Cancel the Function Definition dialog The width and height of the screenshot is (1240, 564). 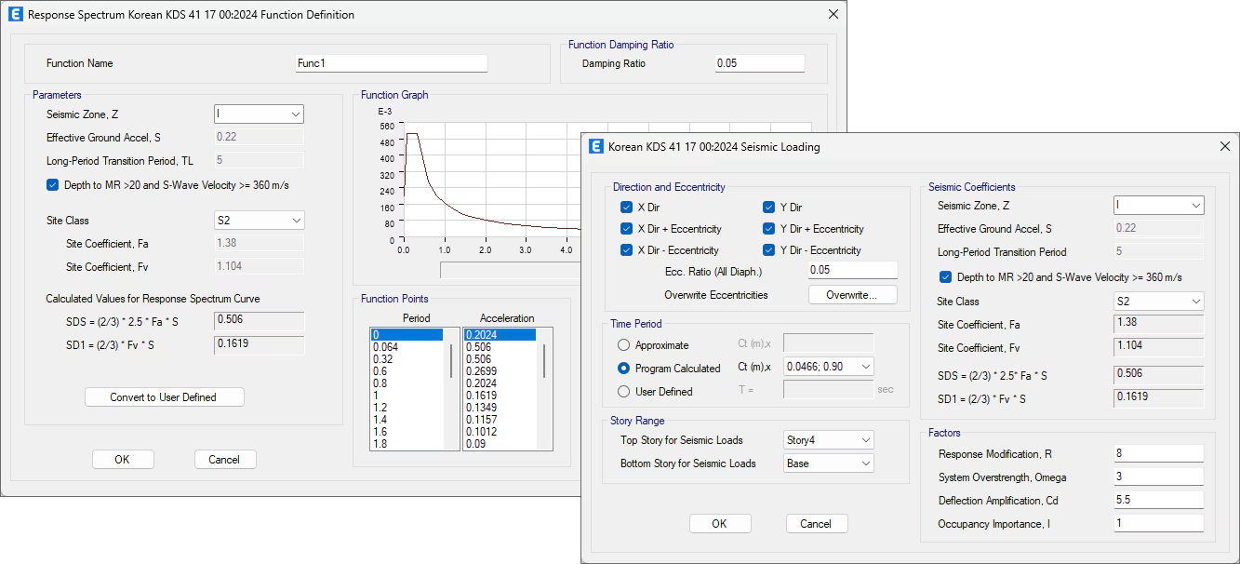coord(224,460)
